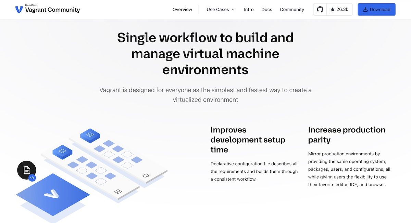Open the Community nav link
The height and width of the screenshot is (223, 411).
(292, 10)
